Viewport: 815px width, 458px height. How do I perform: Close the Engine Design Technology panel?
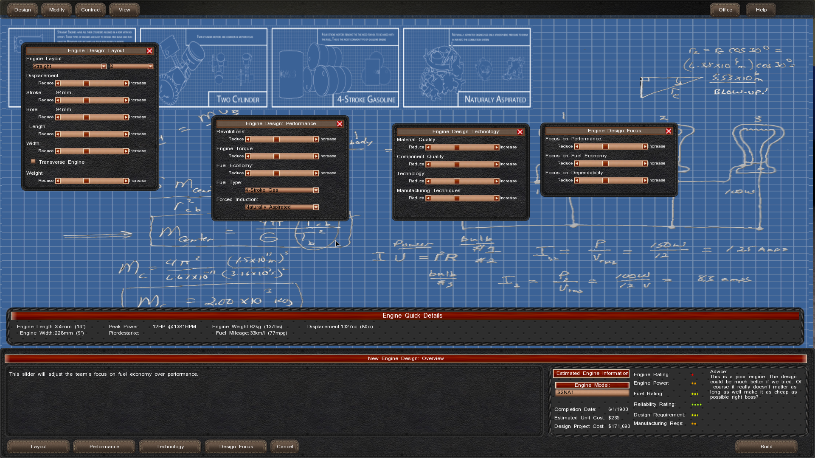[520, 132]
